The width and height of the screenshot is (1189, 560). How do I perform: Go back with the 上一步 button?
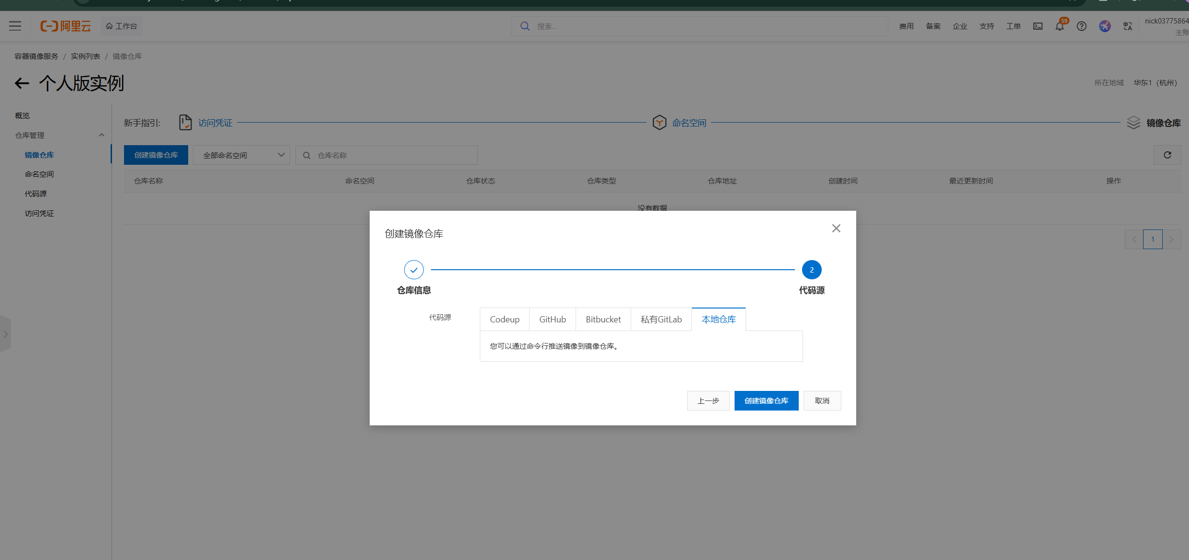pos(708,401)
